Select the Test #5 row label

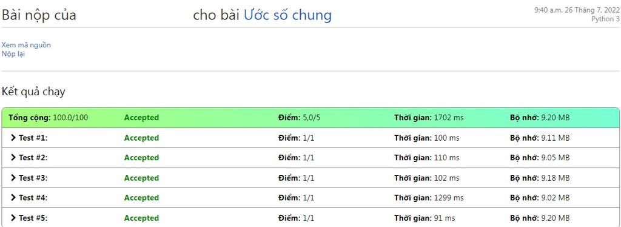(33, 218)
